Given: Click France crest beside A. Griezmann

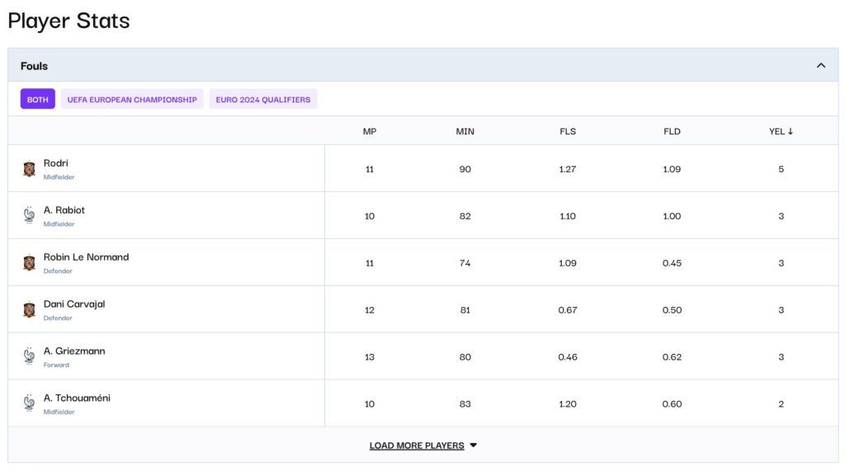Looking at the screenshot, I should [29, 357].
